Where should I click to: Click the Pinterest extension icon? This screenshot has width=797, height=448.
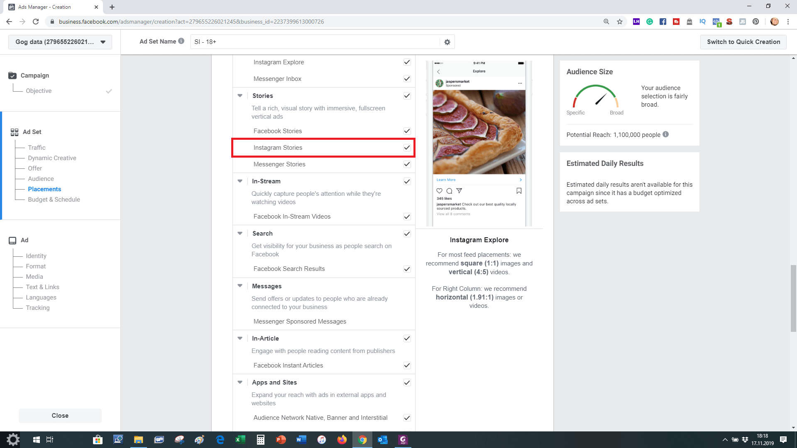(756, 22)
